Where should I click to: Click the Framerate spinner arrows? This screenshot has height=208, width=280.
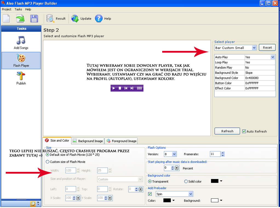222,154
